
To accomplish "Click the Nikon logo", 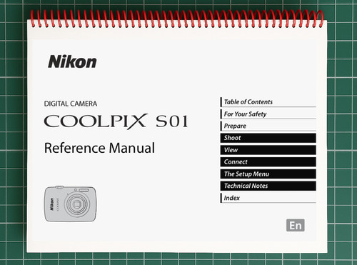I will (x=72, y=61).
